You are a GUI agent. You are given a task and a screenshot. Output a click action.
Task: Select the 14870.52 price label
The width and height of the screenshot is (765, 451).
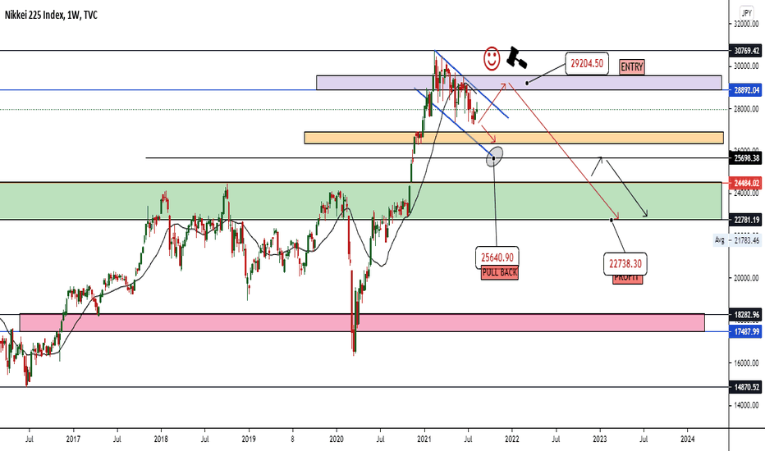pos(746,387)
